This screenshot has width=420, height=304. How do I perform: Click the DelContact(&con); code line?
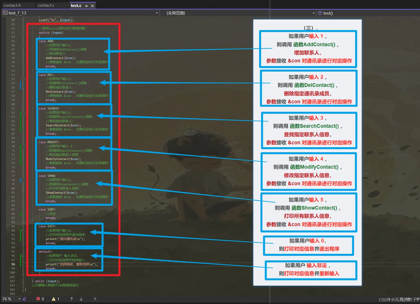(x=61, y=92)
